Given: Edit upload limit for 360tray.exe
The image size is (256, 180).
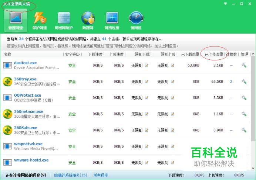Looking at the screenshot, I should click(x=172, y=82).
